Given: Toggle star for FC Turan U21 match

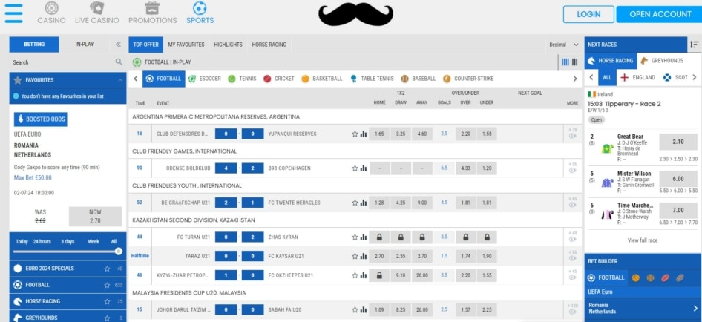Looking at the screenshot, I should tap(355, 237).
